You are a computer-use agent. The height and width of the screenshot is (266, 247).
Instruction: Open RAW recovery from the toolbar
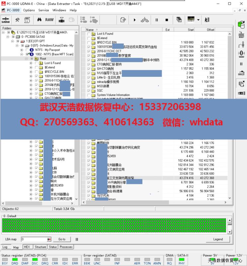(x=49, y=20)
